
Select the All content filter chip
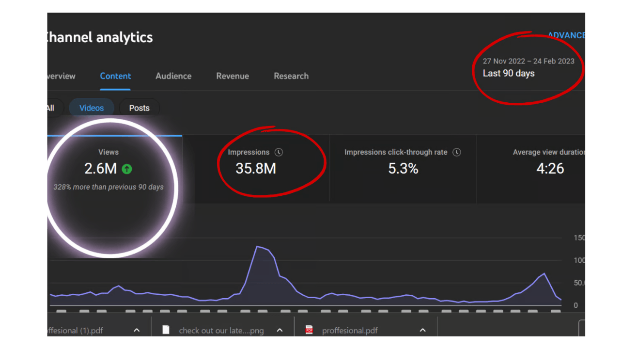(x=50, y=108)
